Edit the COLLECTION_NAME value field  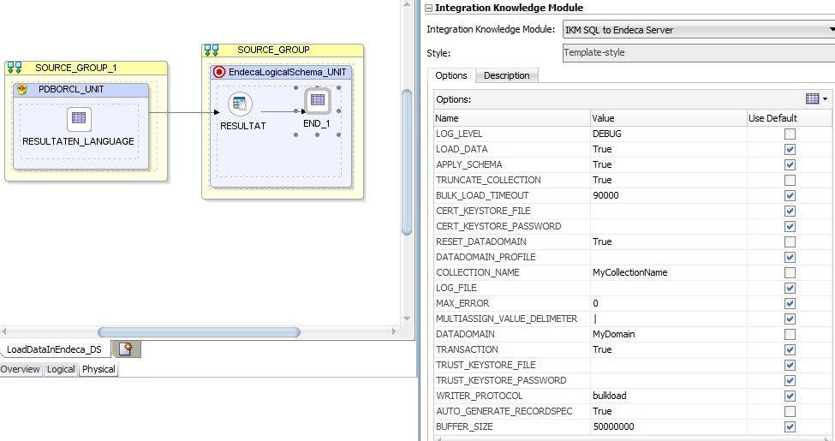[x=666, y=272]
